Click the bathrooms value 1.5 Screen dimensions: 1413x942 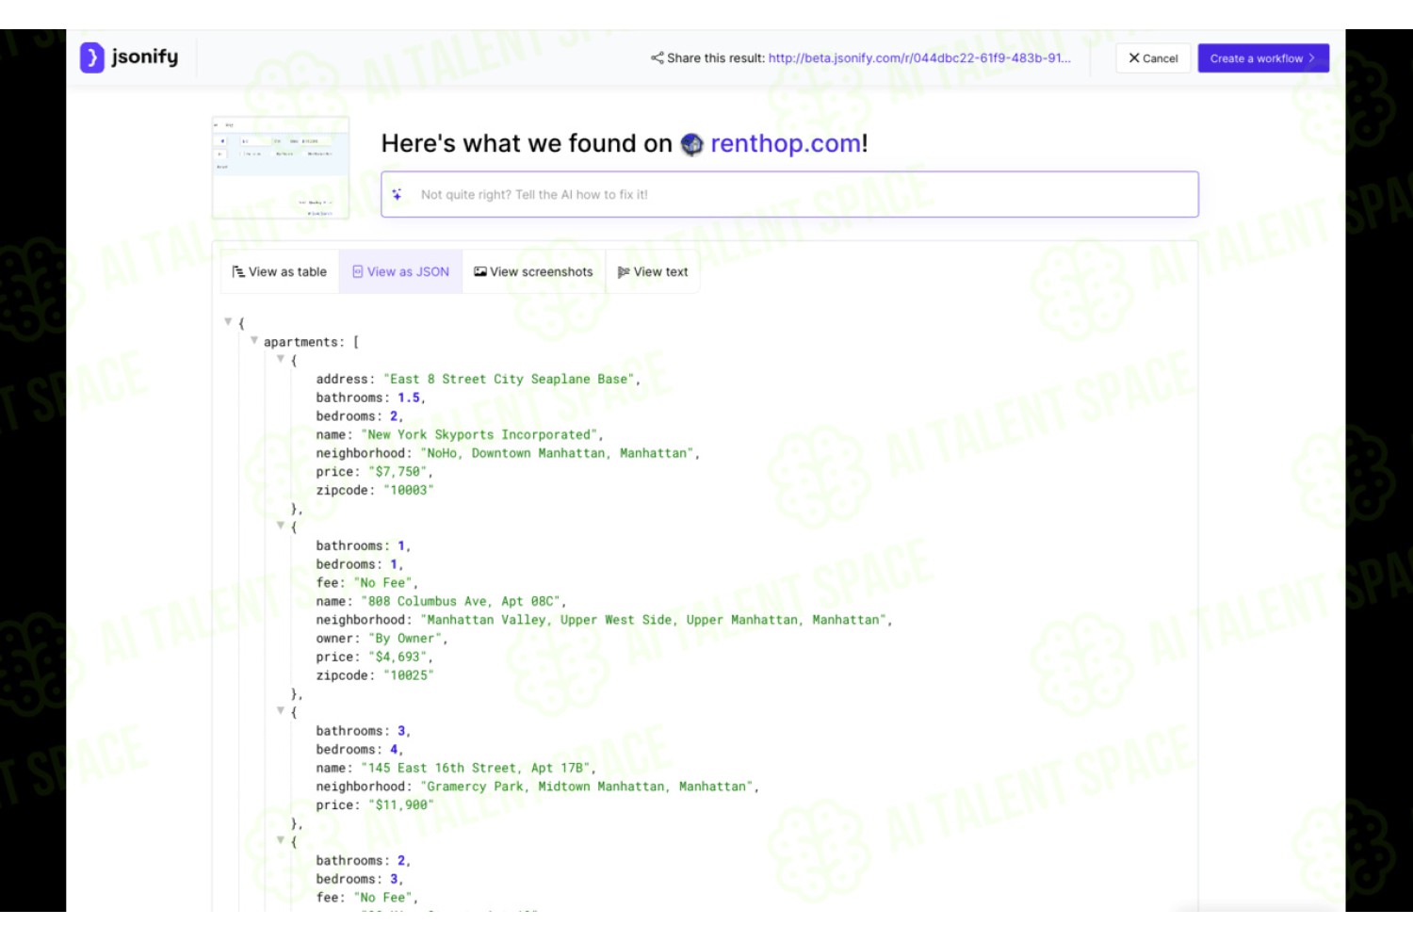click(x=409, y=398)
